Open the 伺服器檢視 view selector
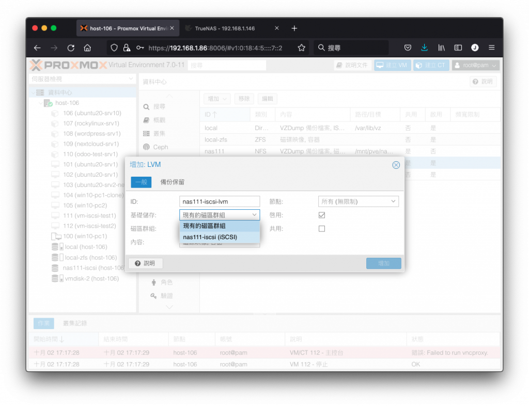 click(x=82, y=79)
